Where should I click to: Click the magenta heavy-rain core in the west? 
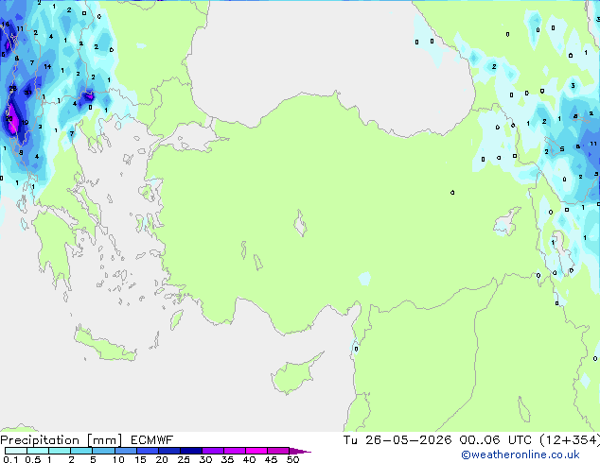[11, 120]
